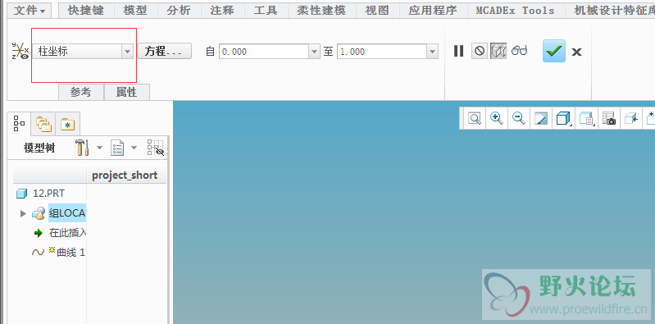Viewport: 655px width, 324px height.
Task: Open the 文件 menu
Action: pos(30,11)
